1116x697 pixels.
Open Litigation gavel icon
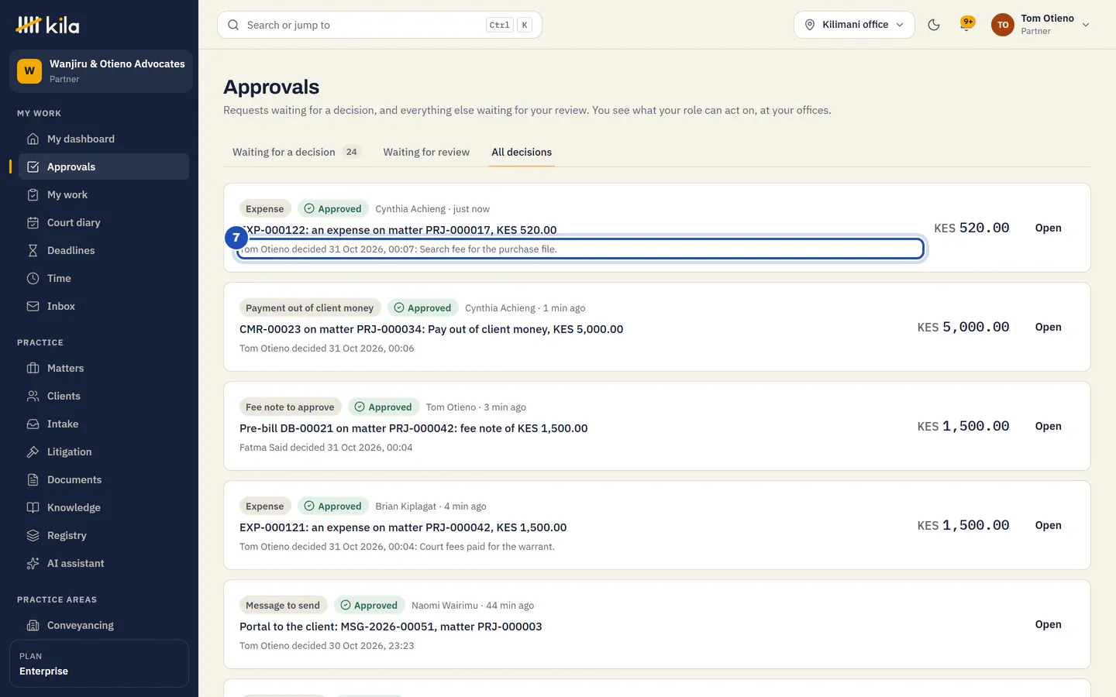pos(33,452)
